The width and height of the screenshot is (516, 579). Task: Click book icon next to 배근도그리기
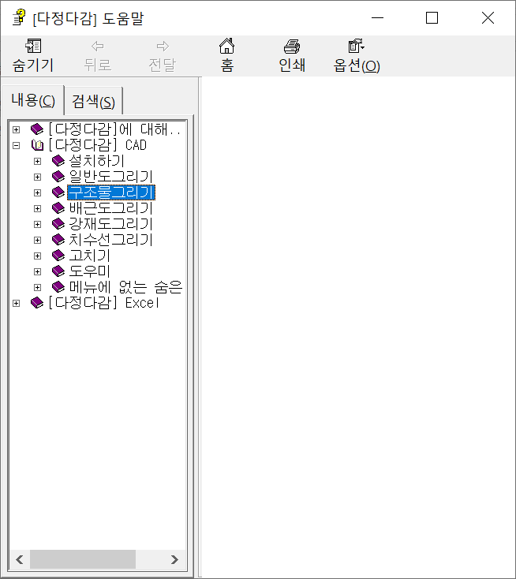click(x=58, y=208)
